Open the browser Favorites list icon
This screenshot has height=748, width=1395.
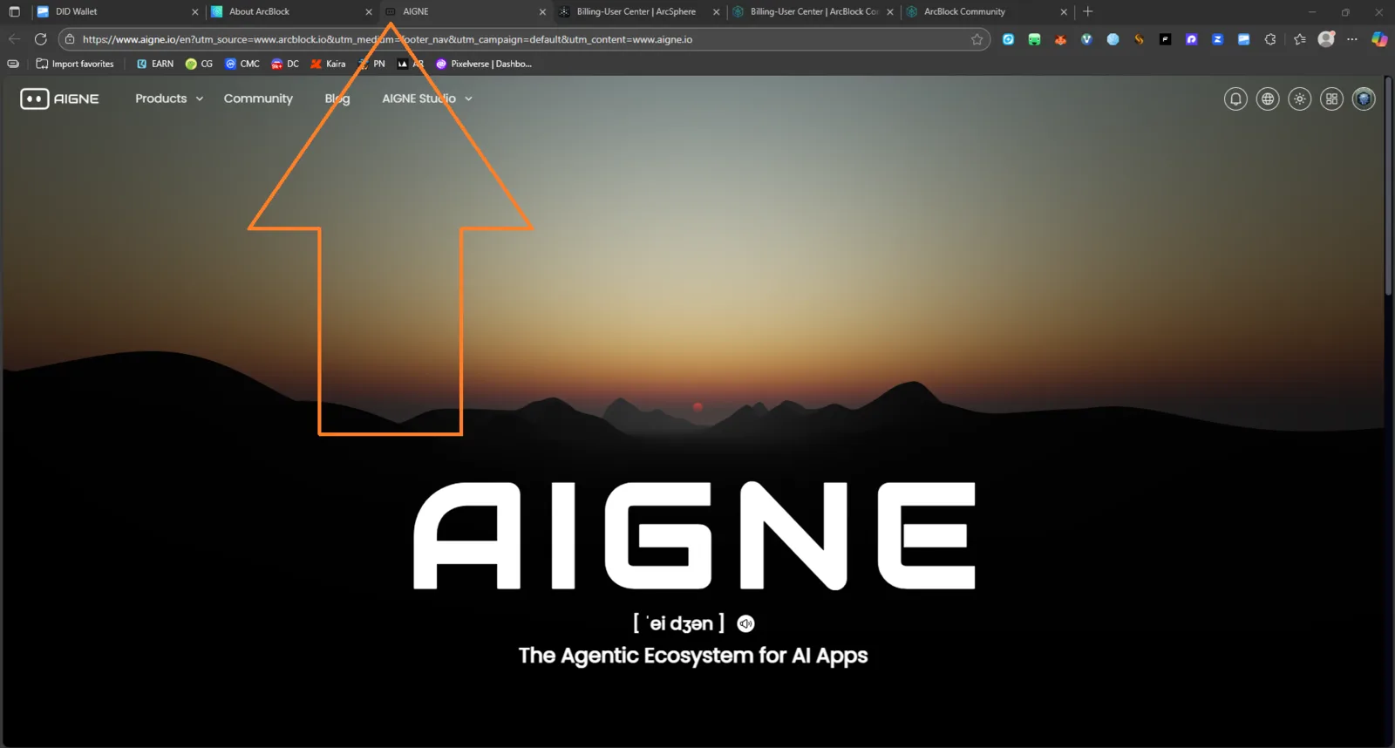coord(1300,39)
